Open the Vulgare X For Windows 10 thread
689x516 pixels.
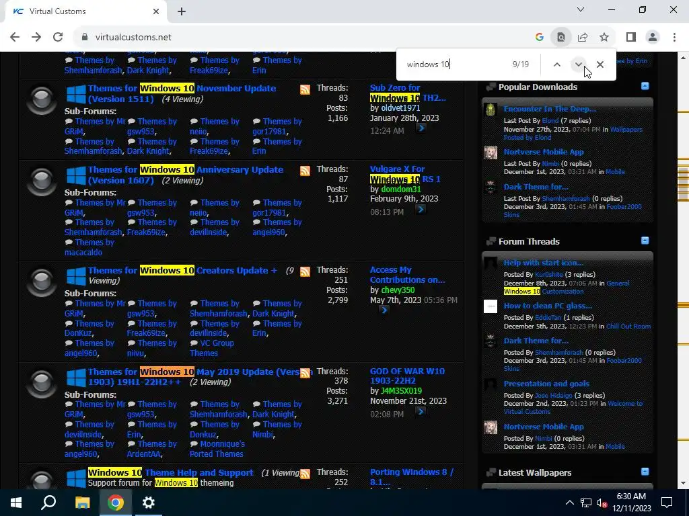click(x=405, y=174)
